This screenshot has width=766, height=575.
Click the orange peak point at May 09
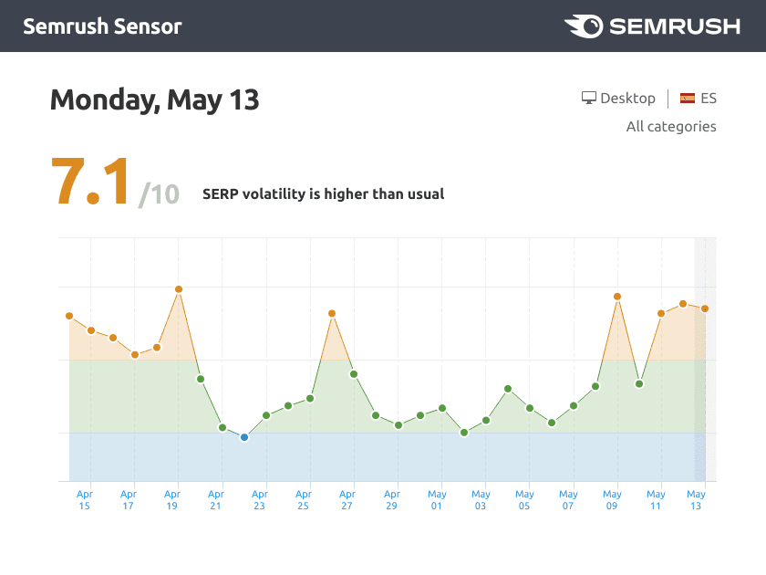[x=617, y=297]
